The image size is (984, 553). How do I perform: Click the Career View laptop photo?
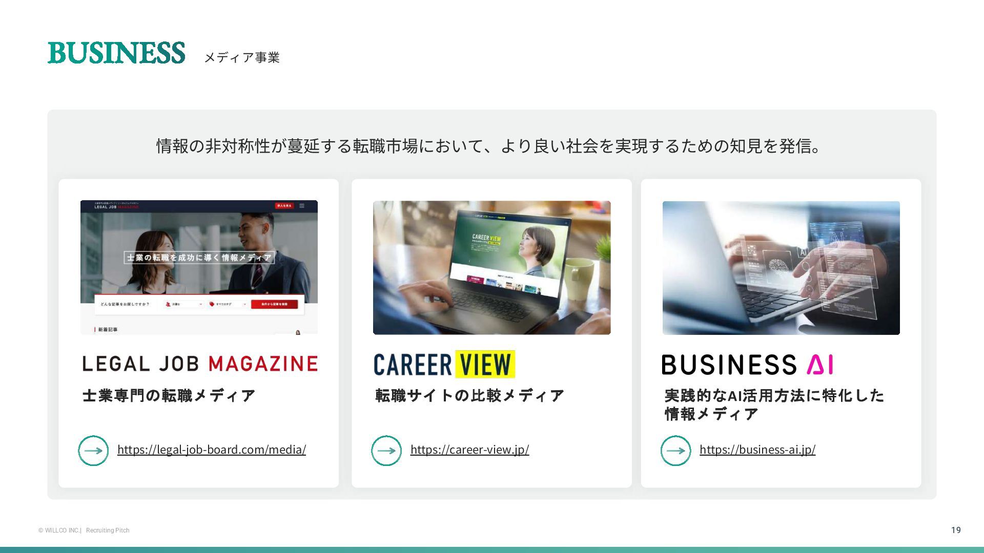click(x=492, y=267)
